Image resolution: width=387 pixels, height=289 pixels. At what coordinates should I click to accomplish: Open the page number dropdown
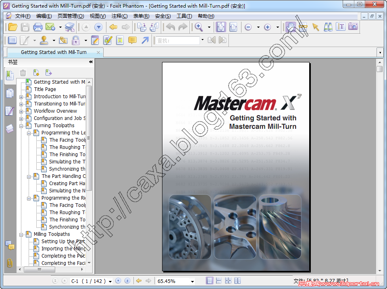click(x=110, y=281)
